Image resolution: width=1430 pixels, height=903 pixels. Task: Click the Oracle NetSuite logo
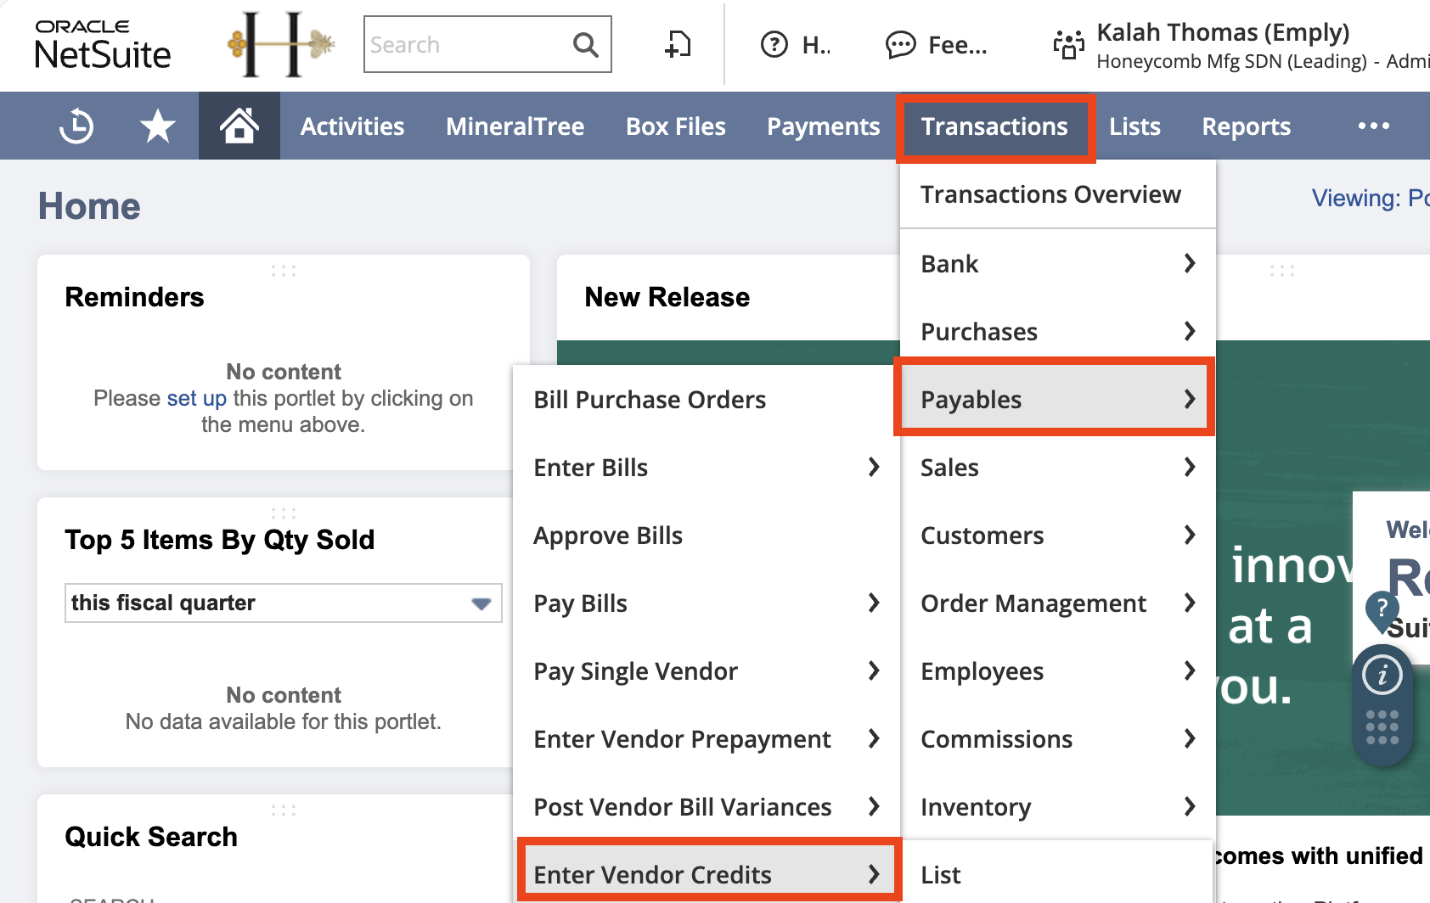tap(103, 44)
